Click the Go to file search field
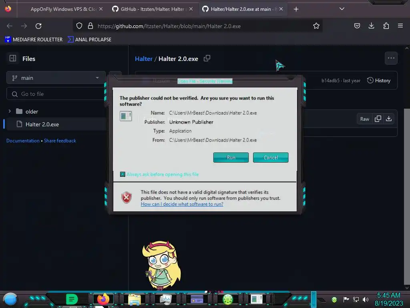 point(56,94)
